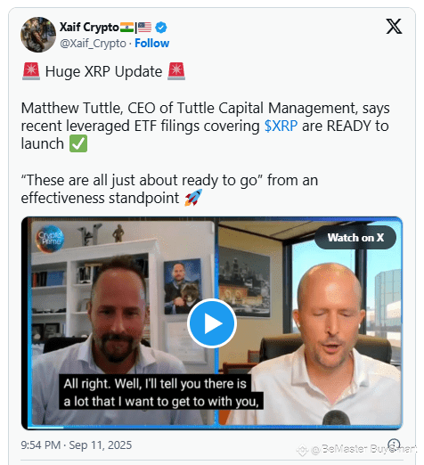Open the @Xaif_Crypto handle
The height and width of the screenshot is (465, 424).
point(93,44)
